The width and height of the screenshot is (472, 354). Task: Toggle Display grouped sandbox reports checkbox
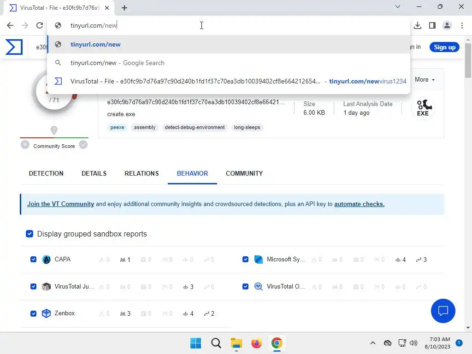pyautogui.click(x=29, y=234)
